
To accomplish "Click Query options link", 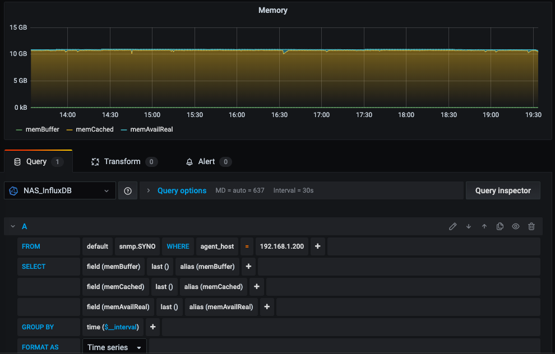I will click(182, 190).
